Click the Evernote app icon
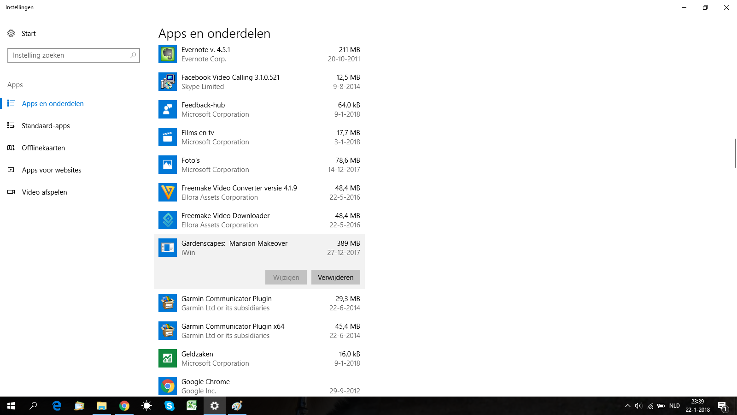 click(168, 54)
